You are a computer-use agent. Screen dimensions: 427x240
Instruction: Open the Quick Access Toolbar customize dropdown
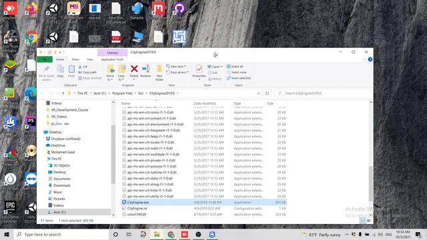60,52
